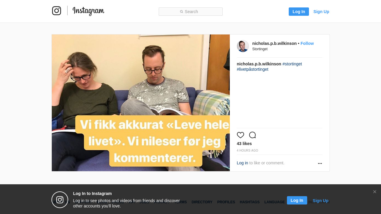Click the round Instagram icon in login banner
Viewport: 381px width, 214px height.
[60, 200]
